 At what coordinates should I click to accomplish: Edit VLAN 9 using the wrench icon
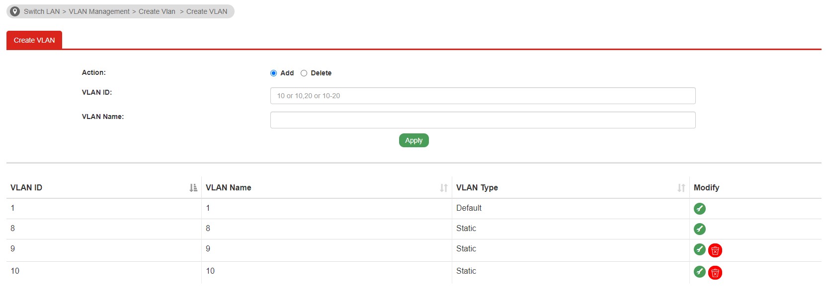[699, 249]
